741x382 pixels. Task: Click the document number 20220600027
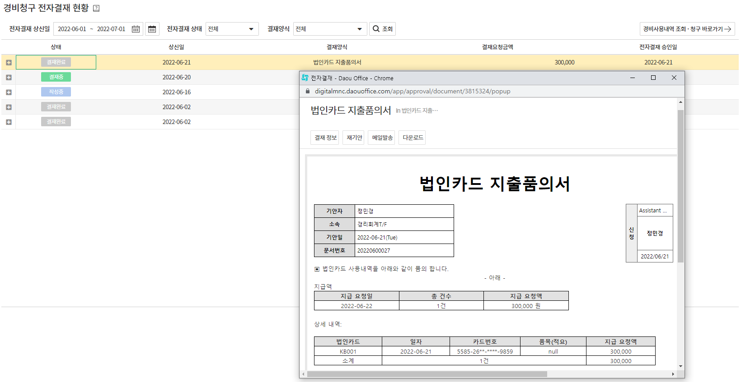(374, 250)
